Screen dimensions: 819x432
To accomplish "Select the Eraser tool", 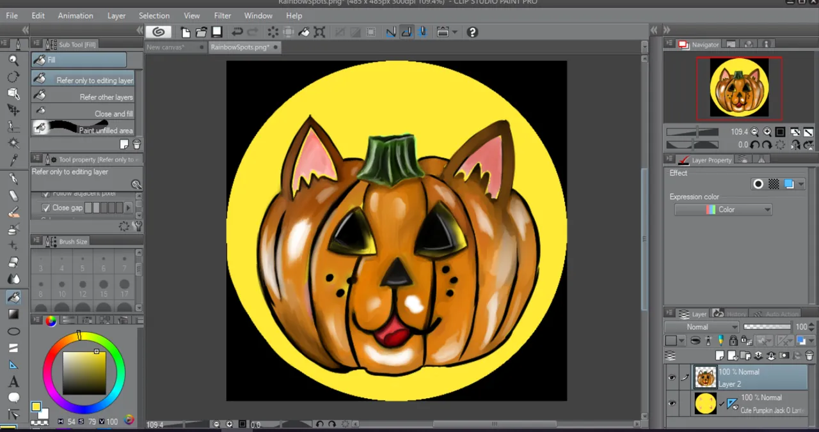I will click(13, 263).
